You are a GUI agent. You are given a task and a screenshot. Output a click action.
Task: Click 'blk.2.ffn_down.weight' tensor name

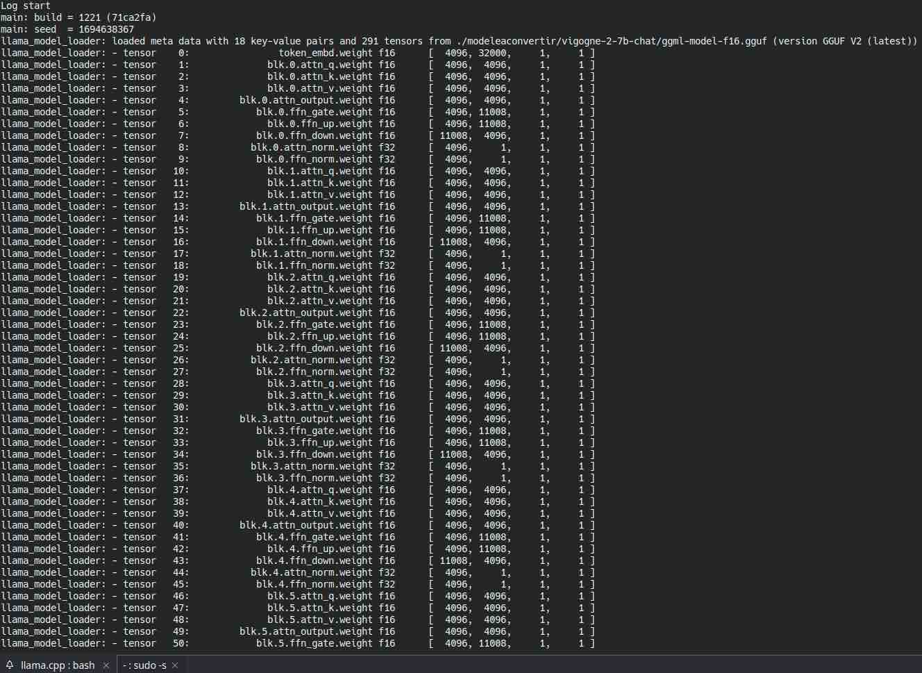click(315, 348)
